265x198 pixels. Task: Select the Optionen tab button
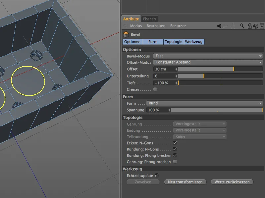point(132,42)
